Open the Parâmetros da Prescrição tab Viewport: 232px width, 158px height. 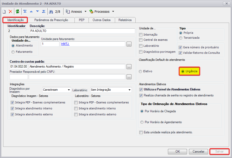pos(51,20)
